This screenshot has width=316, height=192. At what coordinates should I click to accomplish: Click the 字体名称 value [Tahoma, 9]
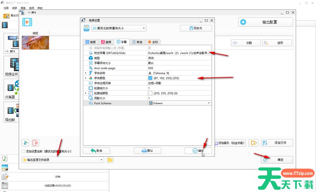[179, 73]
